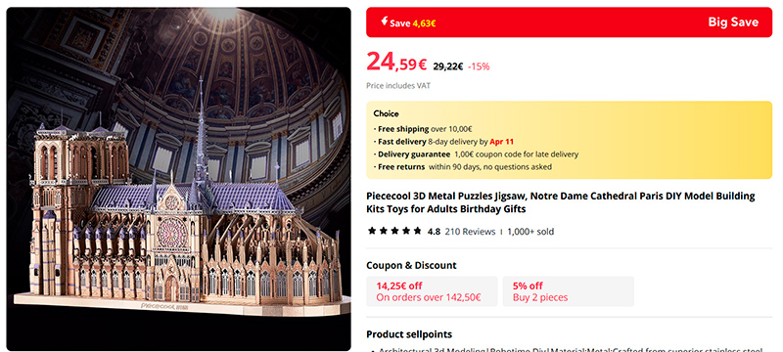Click the lightning bolt icon beside Save
Screen dimensions: 783x352
point(384,21)
